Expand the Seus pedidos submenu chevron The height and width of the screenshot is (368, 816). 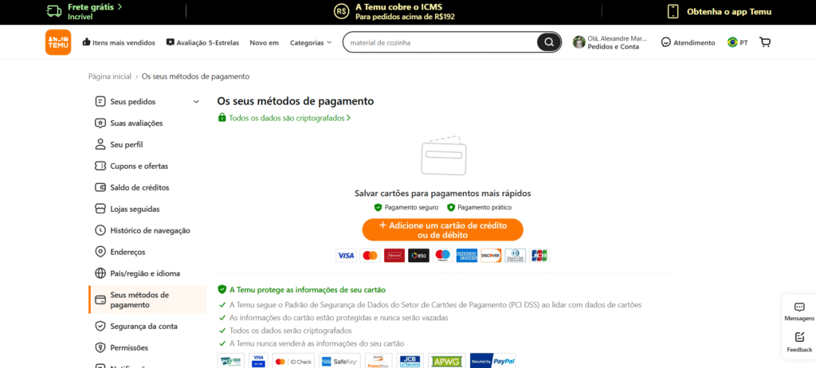pyautogui.click(x=196, y=102)
